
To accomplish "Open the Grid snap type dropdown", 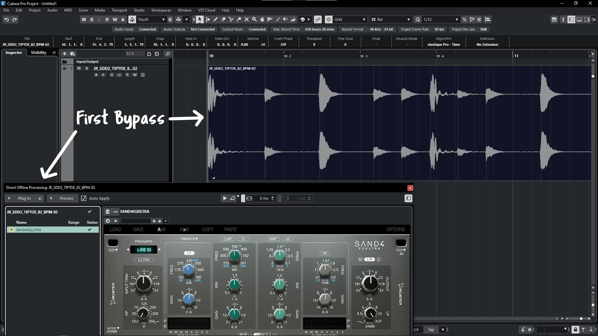I will 364,19.
